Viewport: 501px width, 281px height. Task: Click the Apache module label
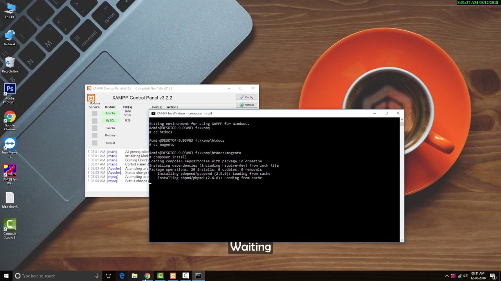(110, 114)
